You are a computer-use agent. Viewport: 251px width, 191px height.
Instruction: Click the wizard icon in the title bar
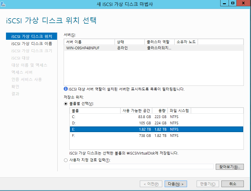pyautogui.click(x=4, y=3)
